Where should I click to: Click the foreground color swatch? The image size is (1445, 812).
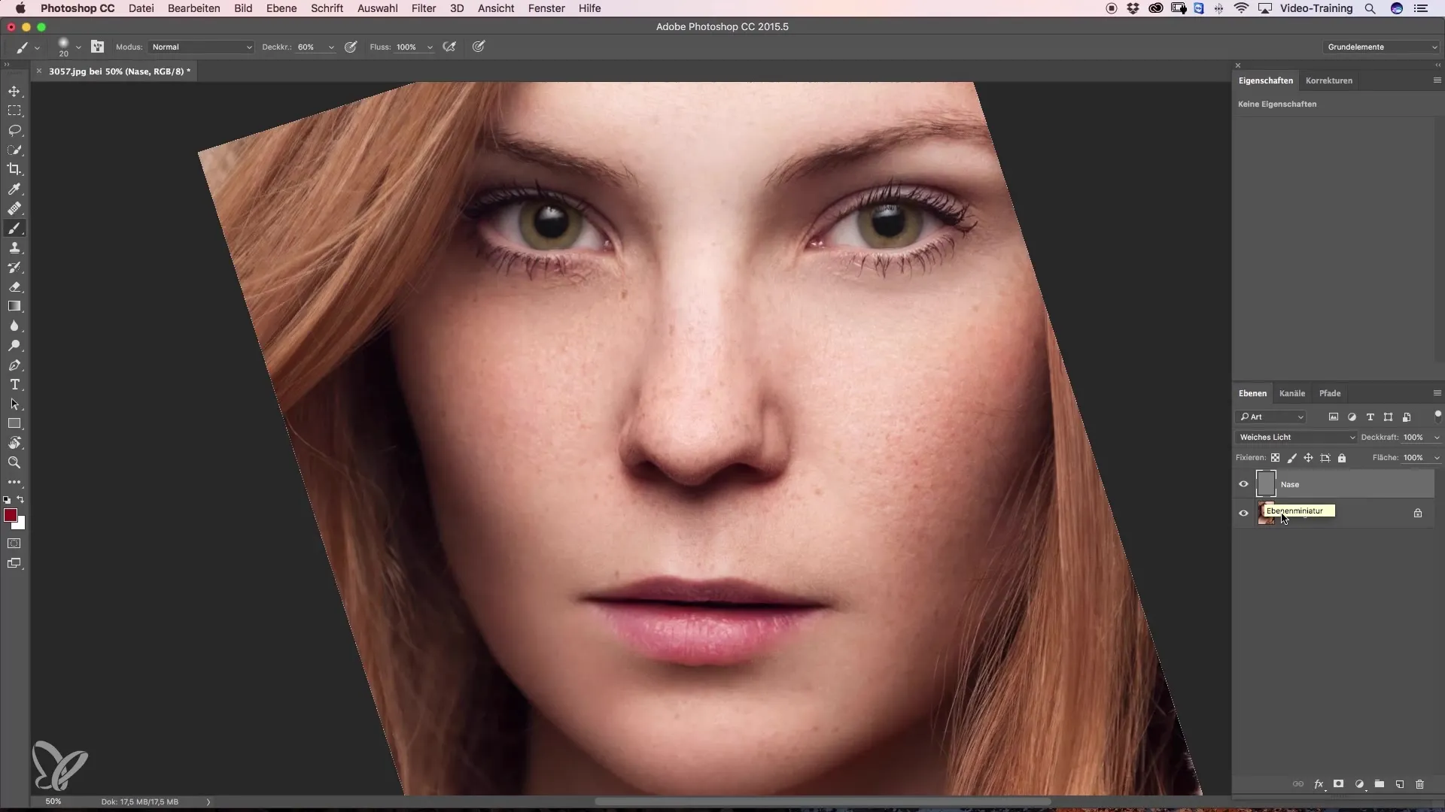[11, 515]
